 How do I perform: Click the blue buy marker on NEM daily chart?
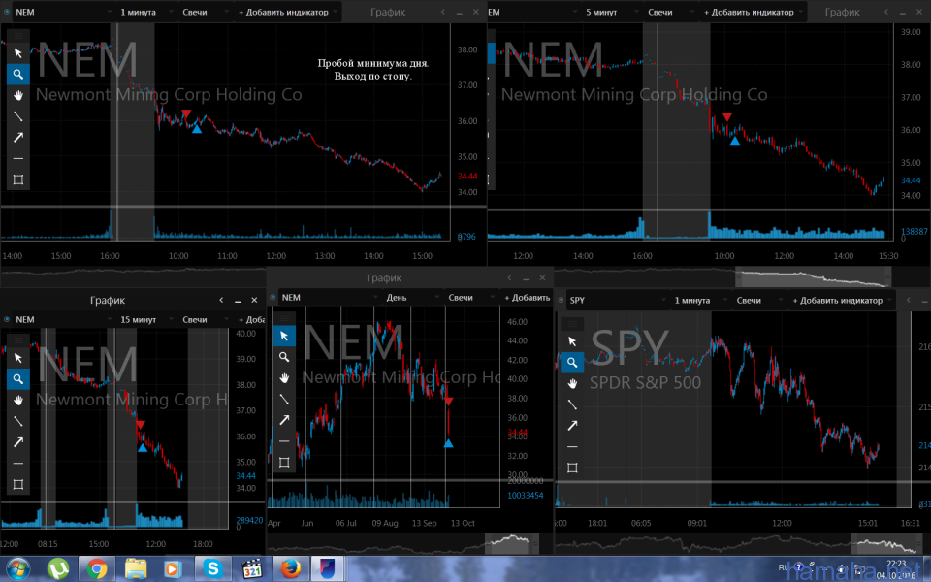(448, 443)
